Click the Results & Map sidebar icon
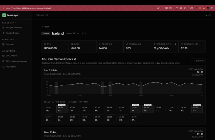 (3, 33)
